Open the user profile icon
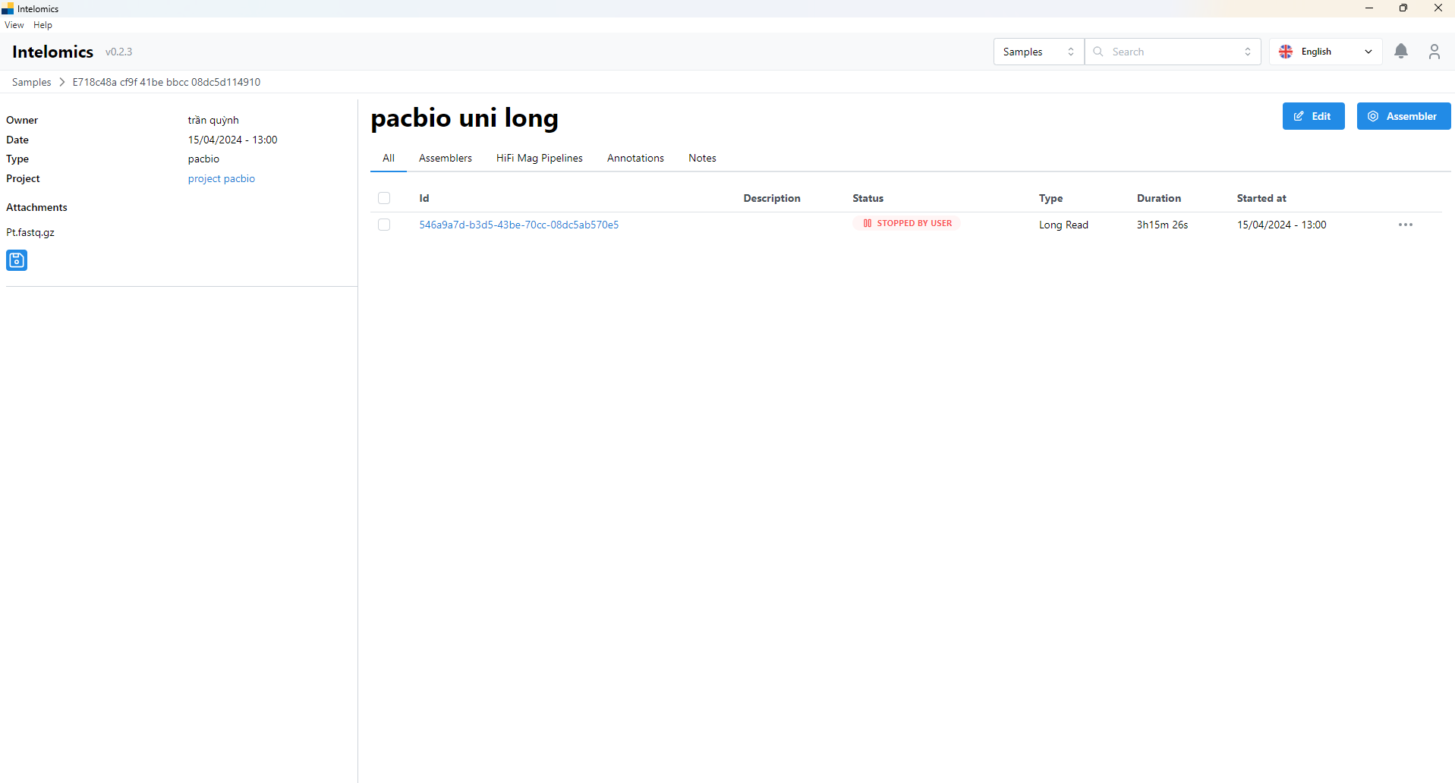 point(1434,52)
